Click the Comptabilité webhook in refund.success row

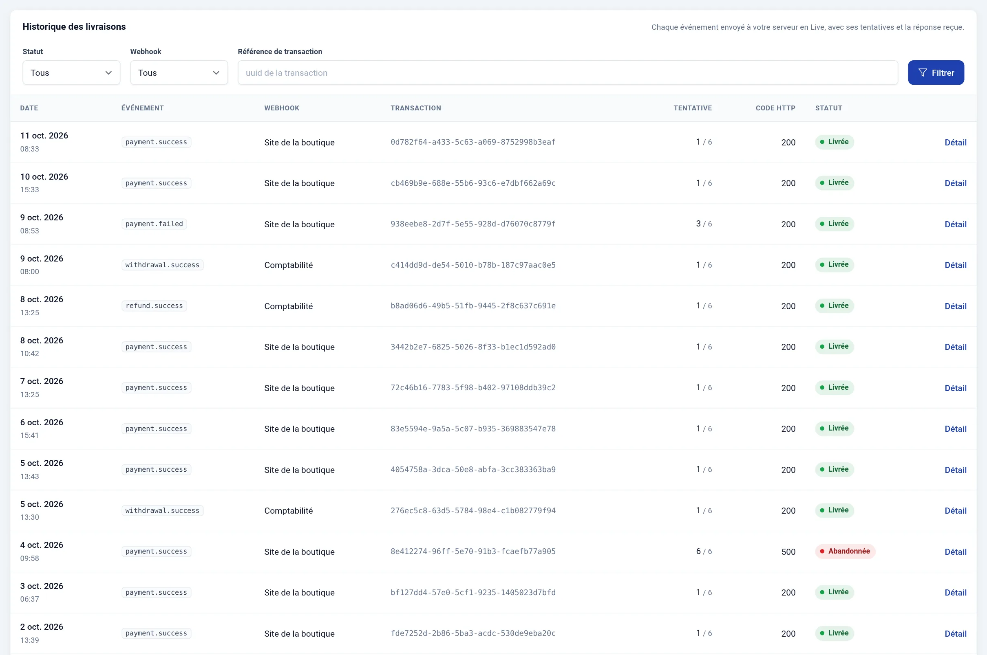click(x=289, y=306)
